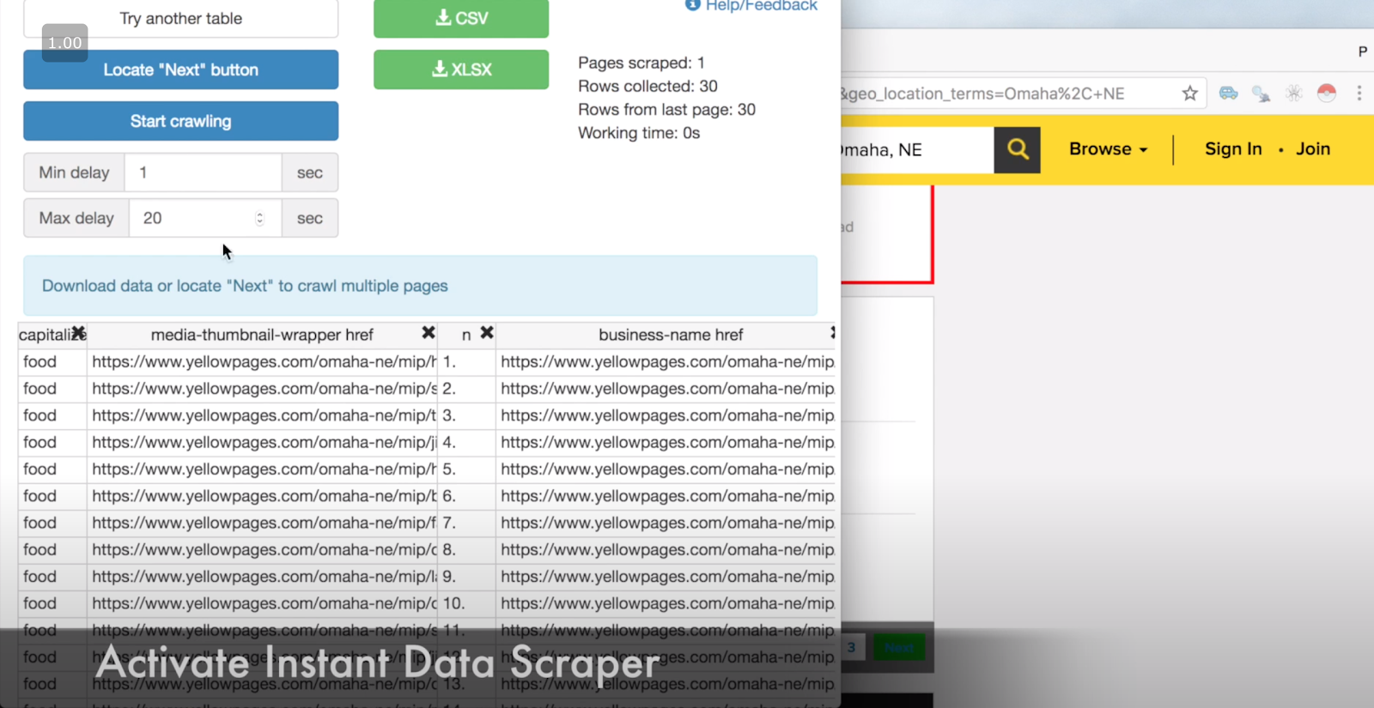Click the row number "7." cell

pyautogui.click(x=466, y=523)
